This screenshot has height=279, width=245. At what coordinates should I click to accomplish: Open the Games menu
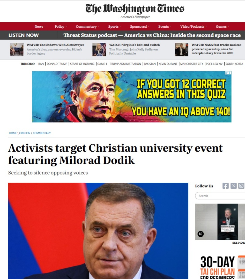point(222,27)
